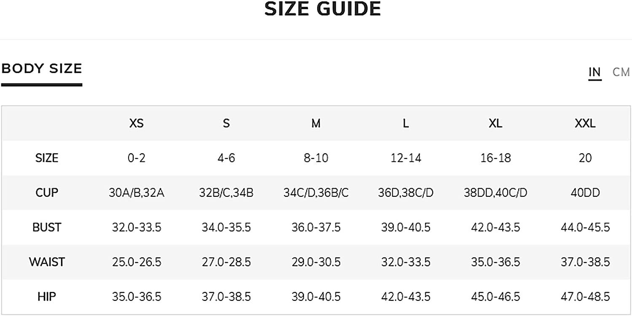Switch units to CM

(621, 72)
